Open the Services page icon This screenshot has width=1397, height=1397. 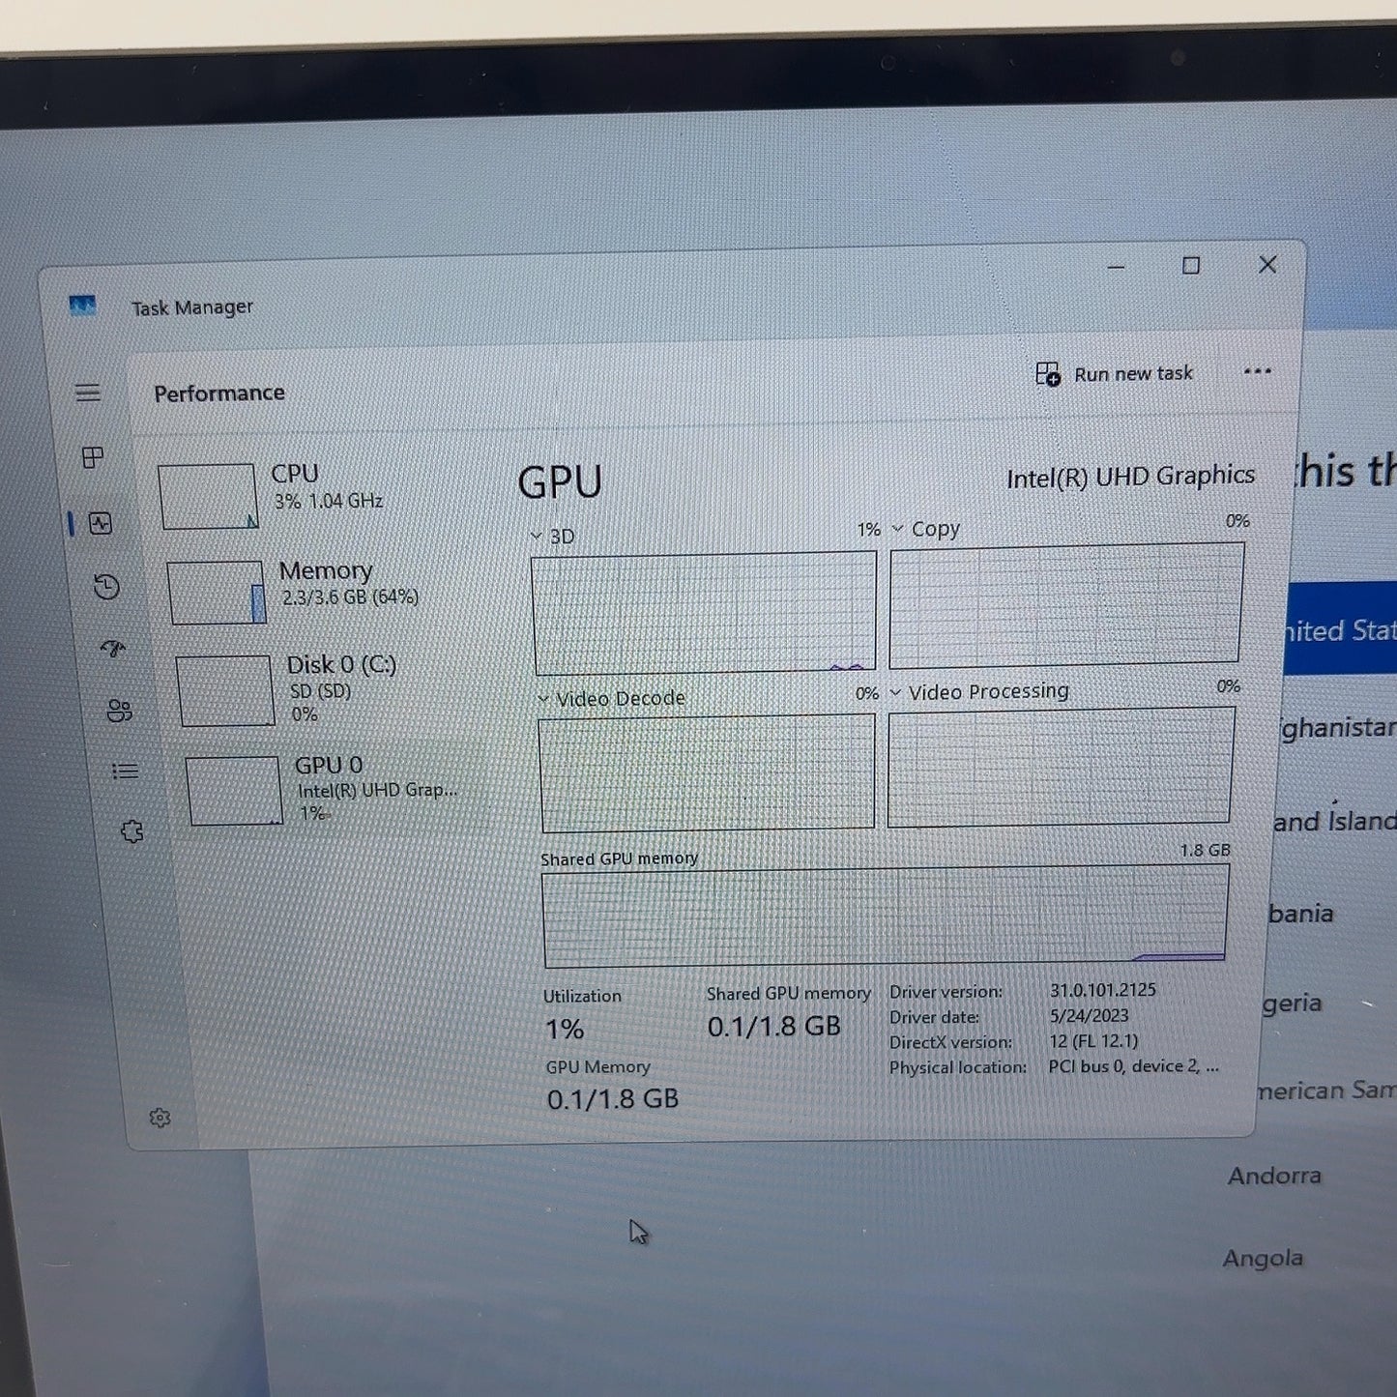click(x=132, y=831)
